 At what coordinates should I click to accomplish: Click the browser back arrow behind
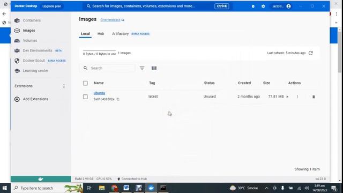click(x=4, y=14)
